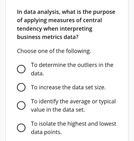Click the "value in the data set." line

[x=58, y=110]
